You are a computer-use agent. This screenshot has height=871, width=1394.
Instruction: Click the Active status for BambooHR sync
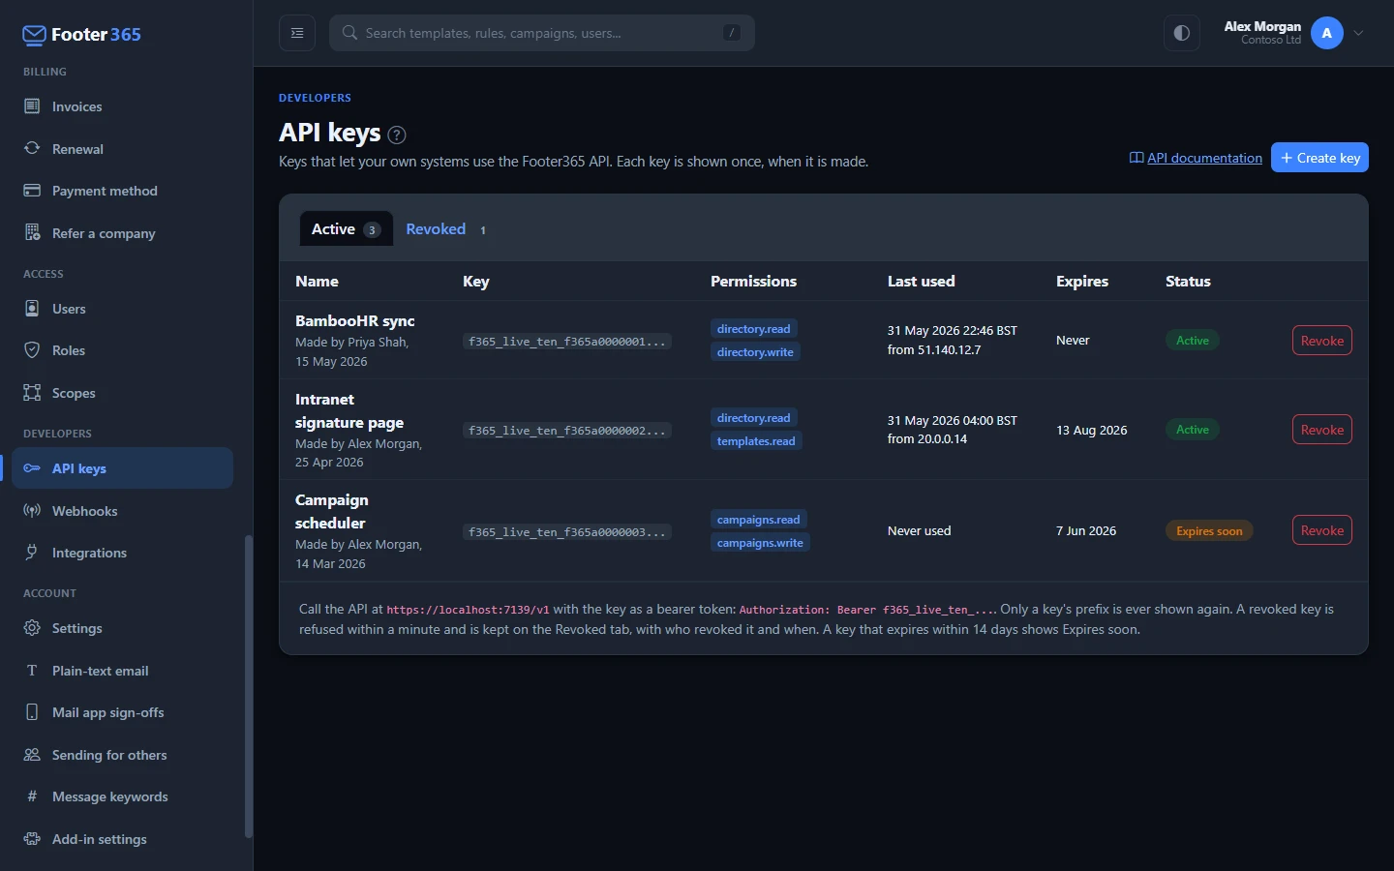coord(1193,341)
